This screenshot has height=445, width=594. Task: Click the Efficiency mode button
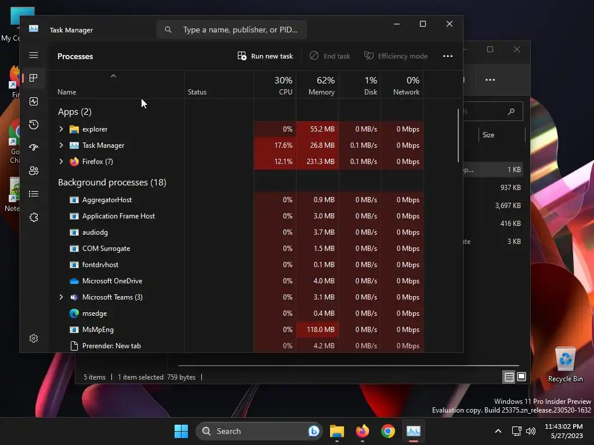[396, 56]
